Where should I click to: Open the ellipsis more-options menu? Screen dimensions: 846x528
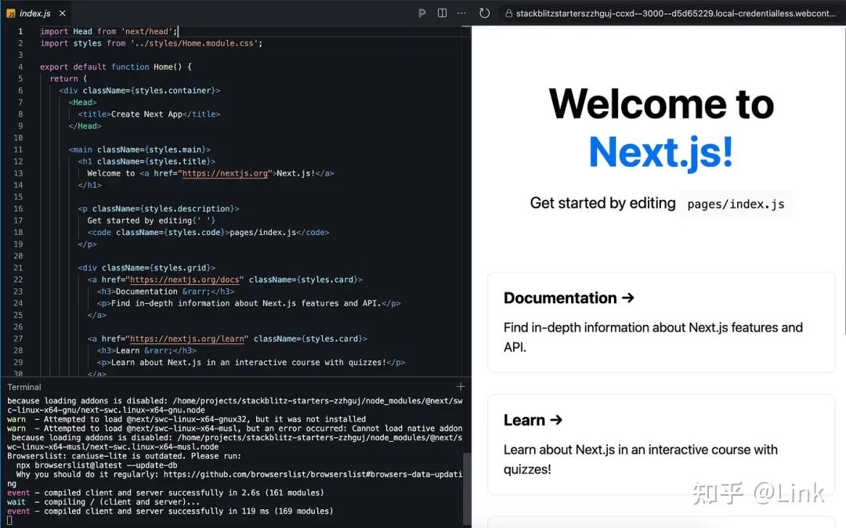[x=462, y=13]
